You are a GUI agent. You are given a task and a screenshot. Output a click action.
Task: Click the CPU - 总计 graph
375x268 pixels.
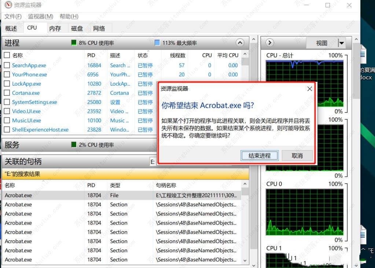305,84
